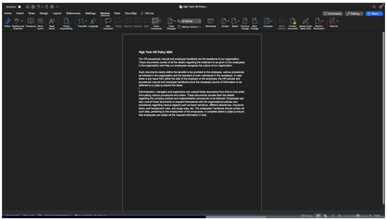Switch to the Design tab

pos(44,13)
